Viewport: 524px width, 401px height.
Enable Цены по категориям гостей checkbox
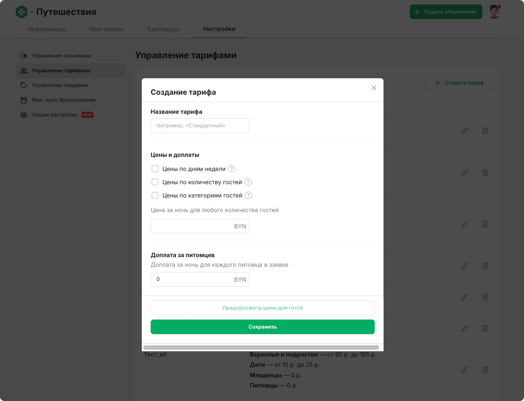click(x=155, y=195)
